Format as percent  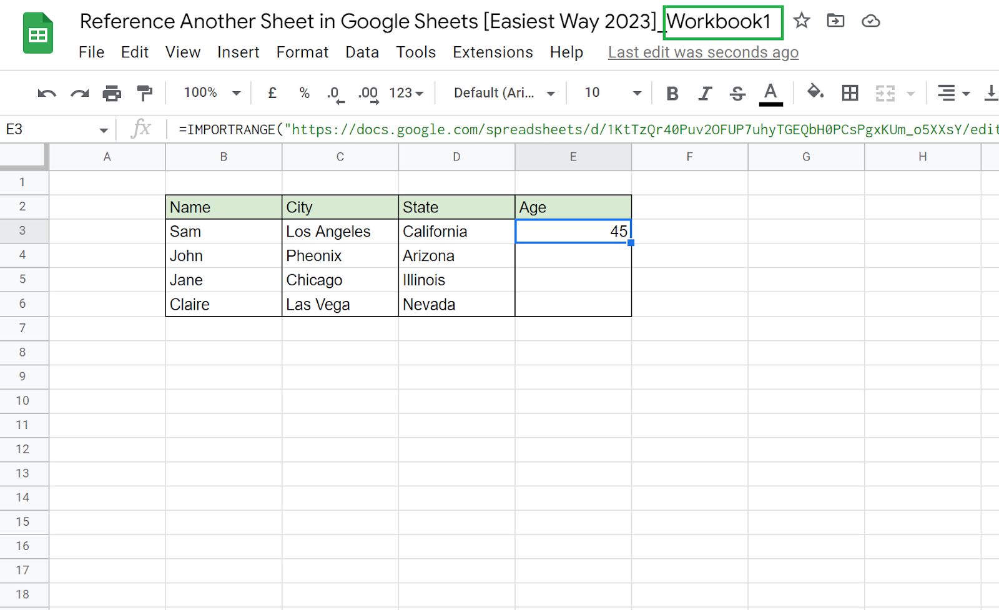pyautogui.click(x=305, y=93)
